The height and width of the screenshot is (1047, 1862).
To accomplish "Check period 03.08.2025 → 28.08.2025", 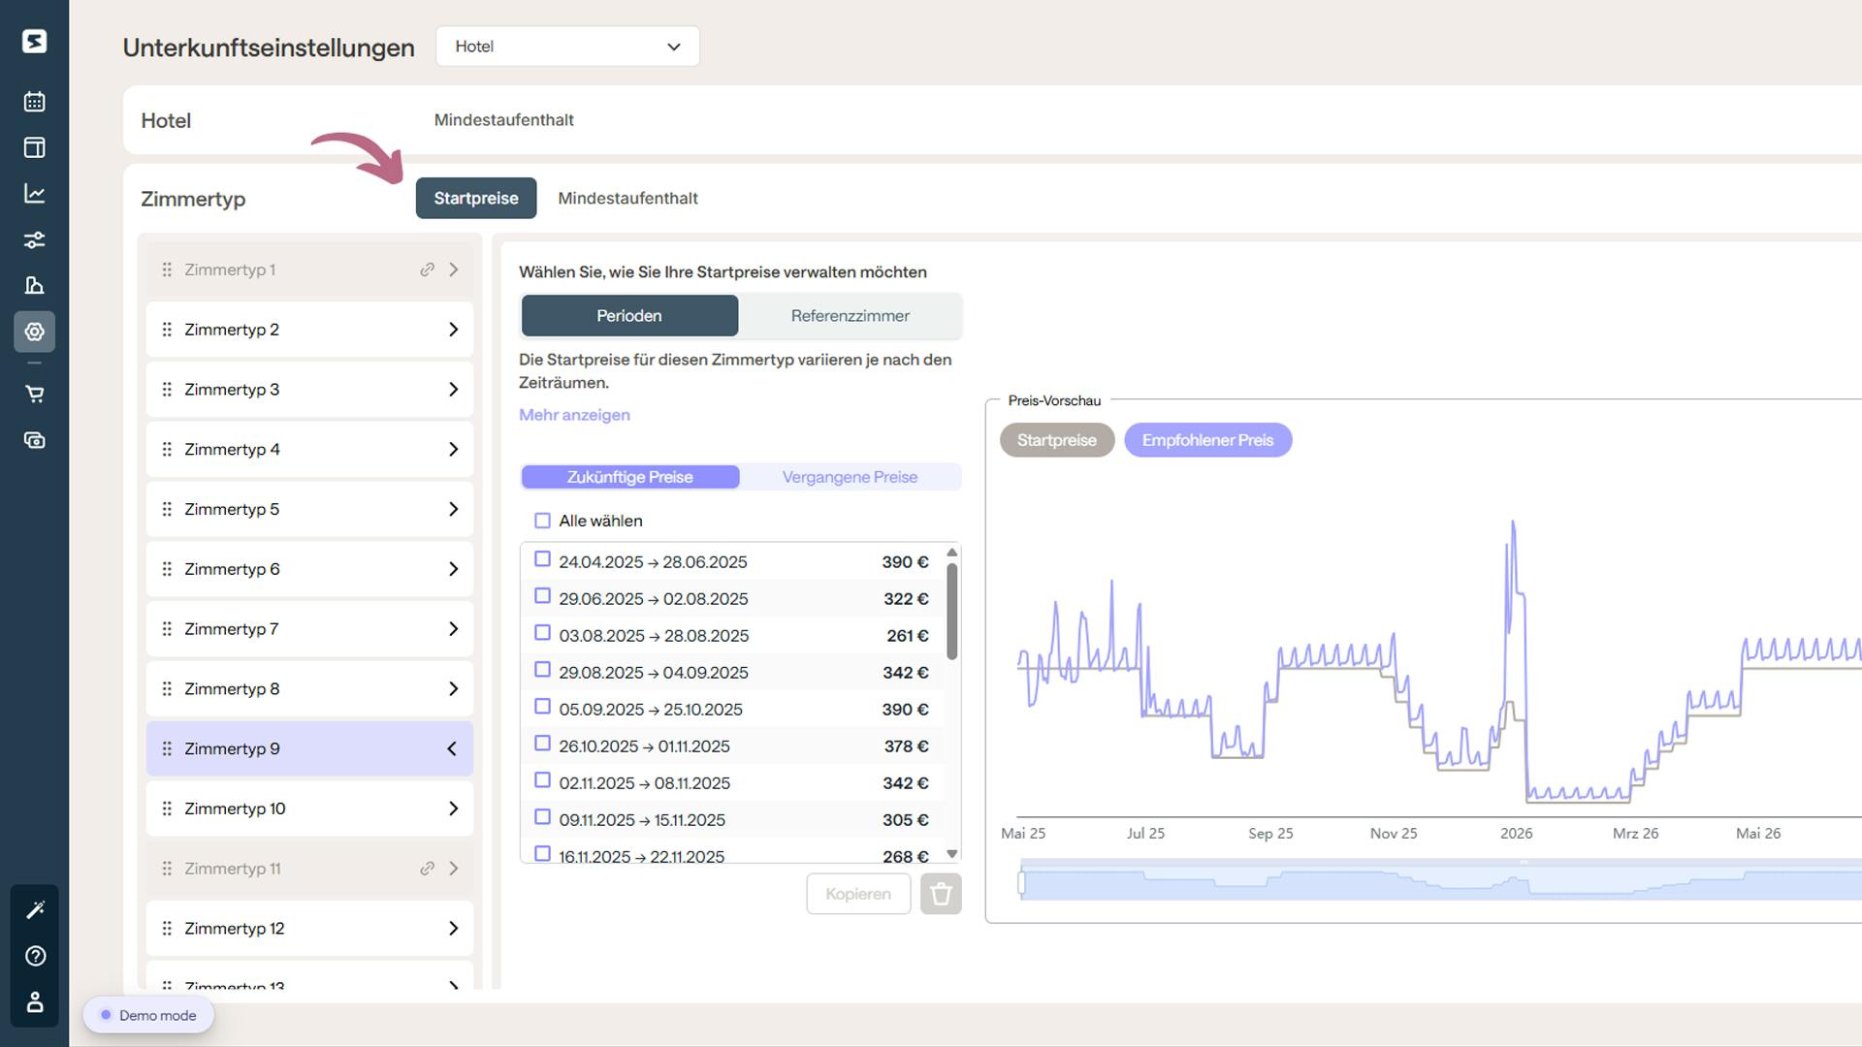I will (542, 633).
